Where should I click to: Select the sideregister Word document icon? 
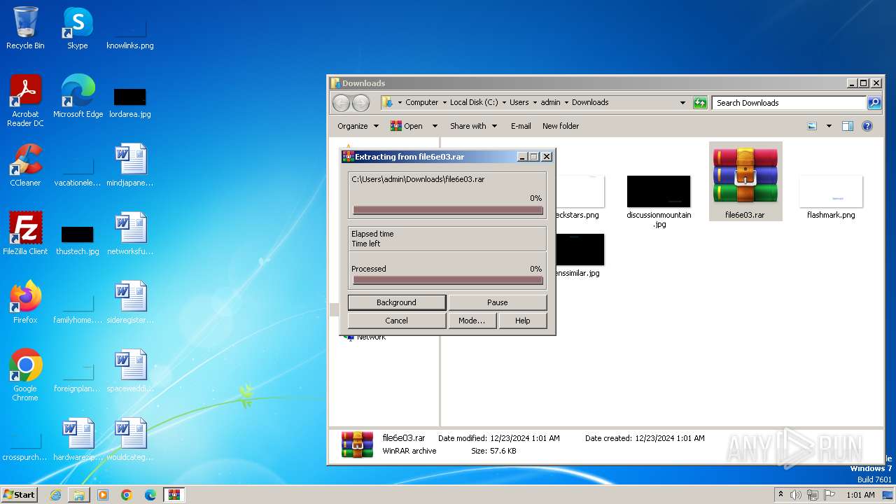130,302
